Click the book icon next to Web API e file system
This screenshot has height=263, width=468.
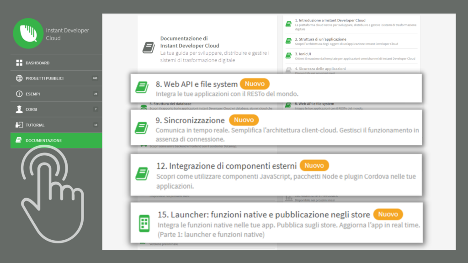tap(142, 87)
